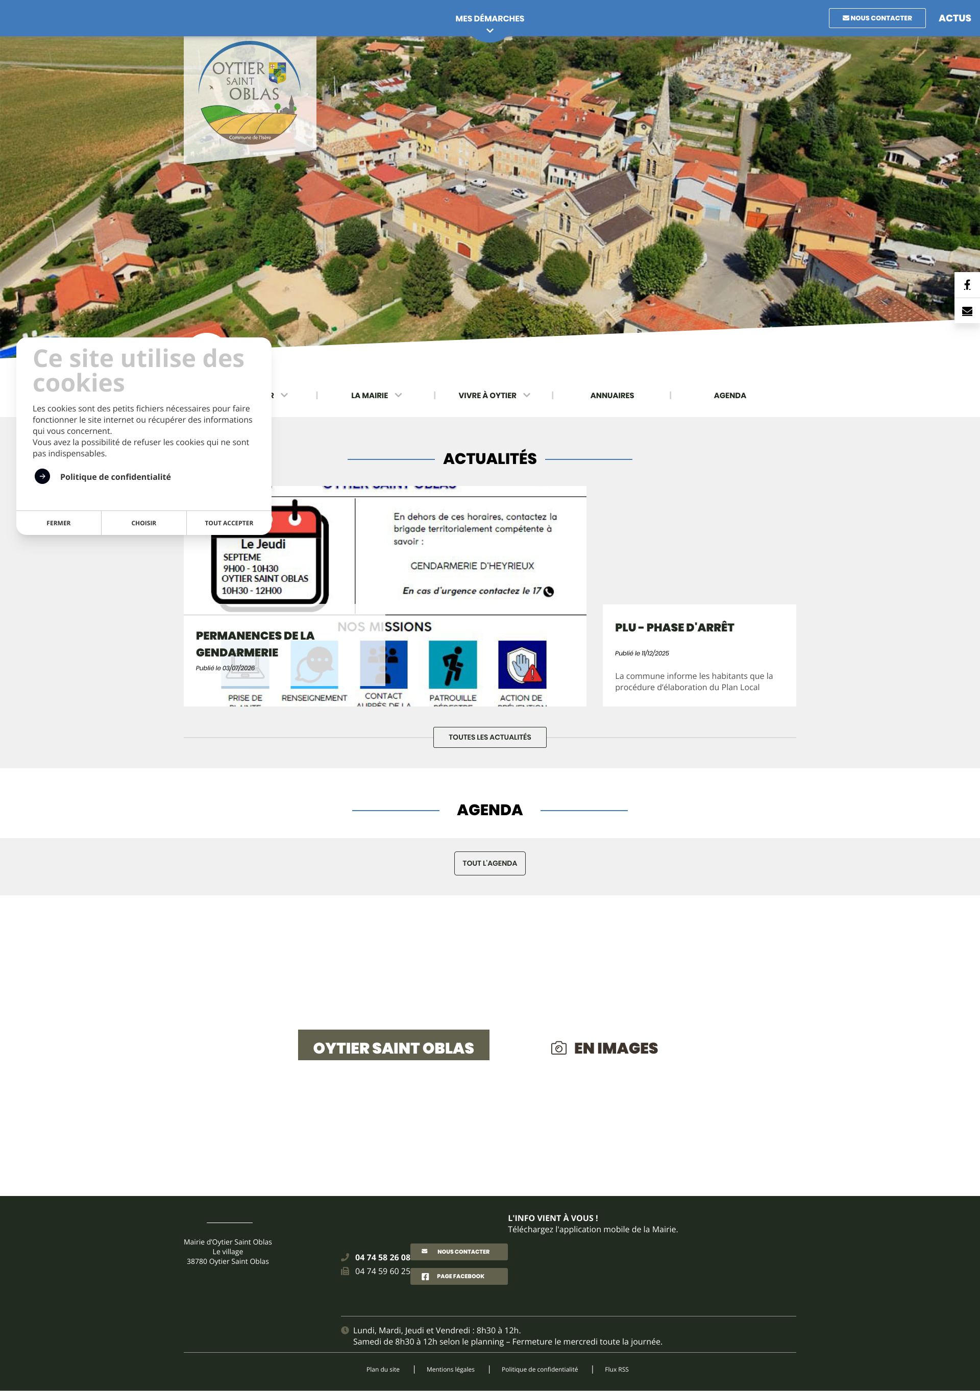Go to the Agenda menu item

click(x=730, y=396)
